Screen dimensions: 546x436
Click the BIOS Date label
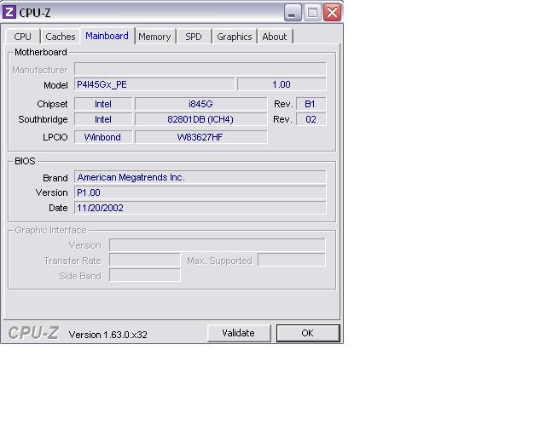pos(58,208)
